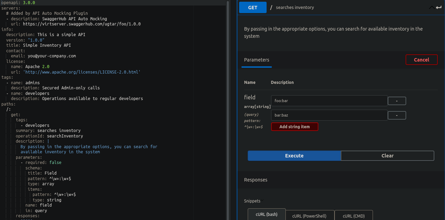Image resolution: width=445 pixels, height=220 pixels.
Task: Click the blue GET method badge
Action: coord(253,7)
